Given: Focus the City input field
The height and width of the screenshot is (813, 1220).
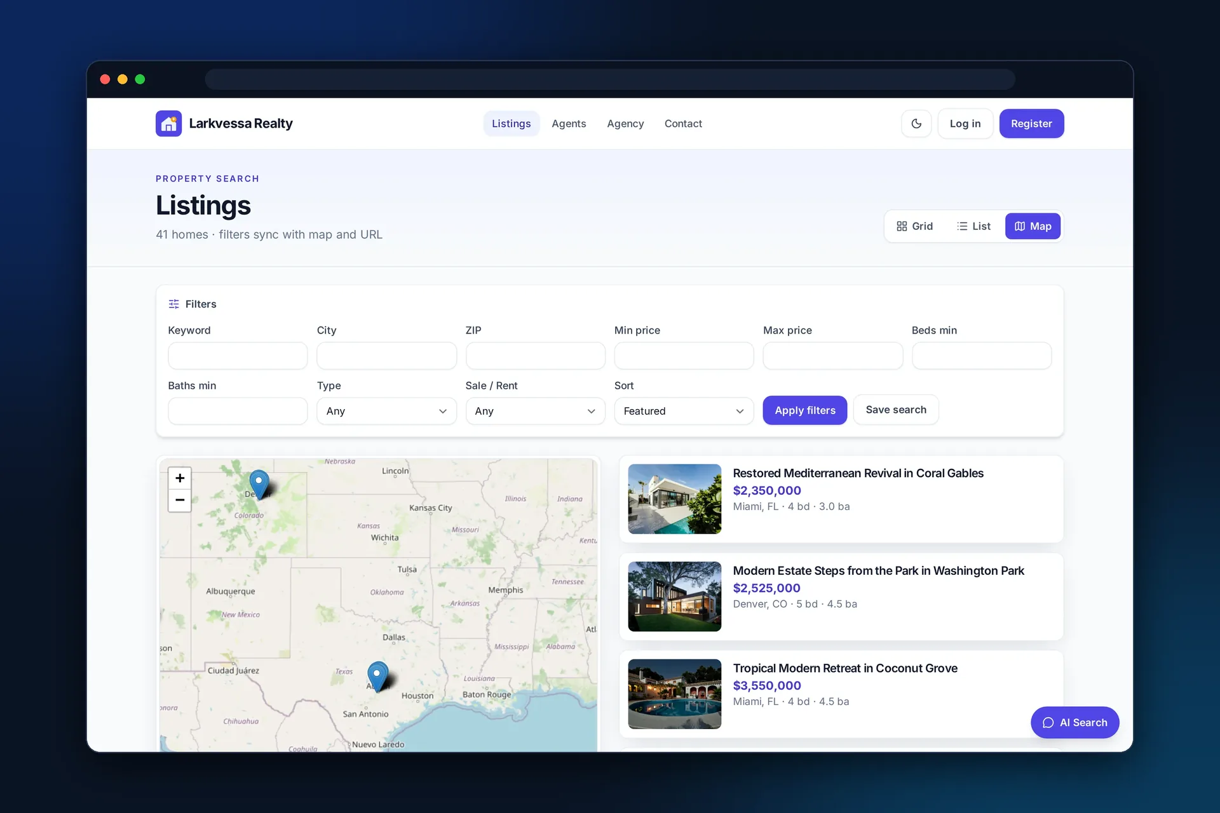Looking at the screenshot, I should coord(386,356).
